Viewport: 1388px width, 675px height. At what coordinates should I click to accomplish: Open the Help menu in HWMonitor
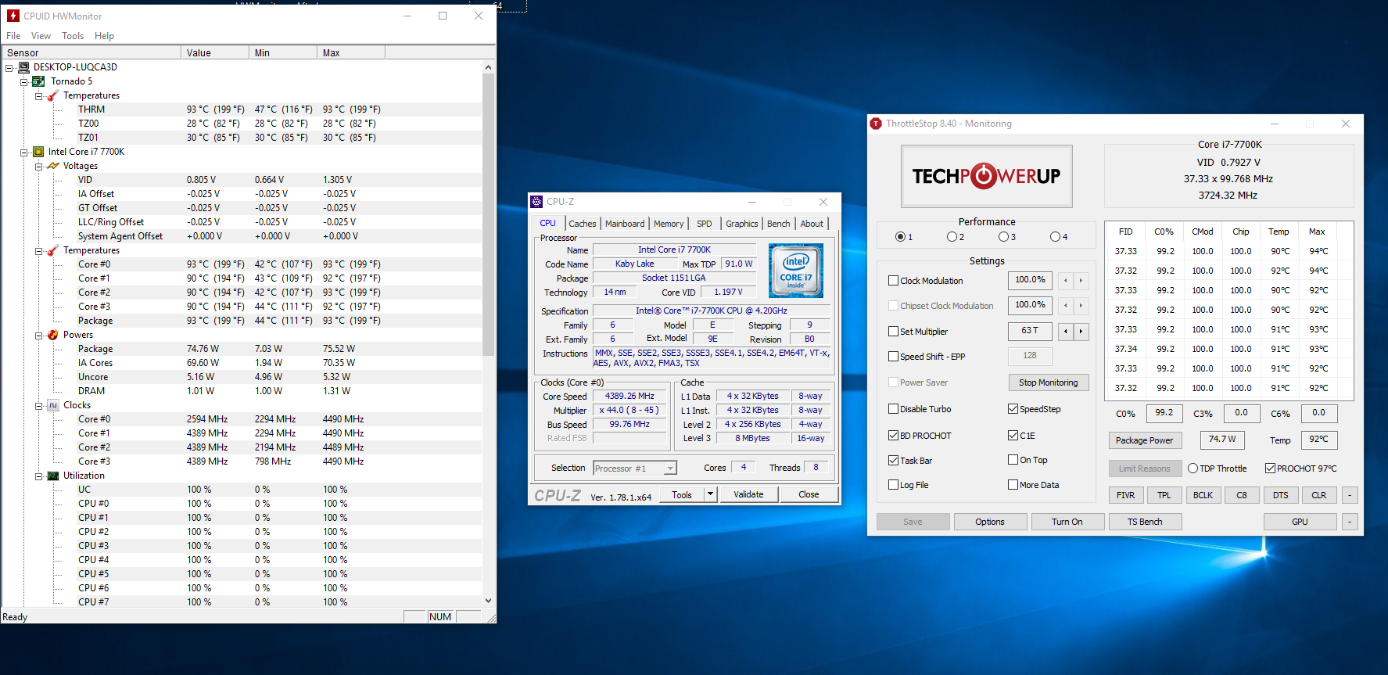click(x=104, y=36)
